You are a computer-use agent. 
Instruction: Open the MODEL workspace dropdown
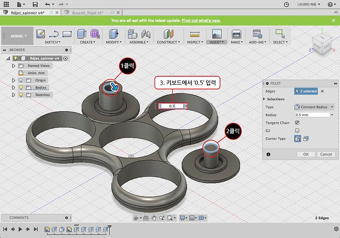(18, 36)
